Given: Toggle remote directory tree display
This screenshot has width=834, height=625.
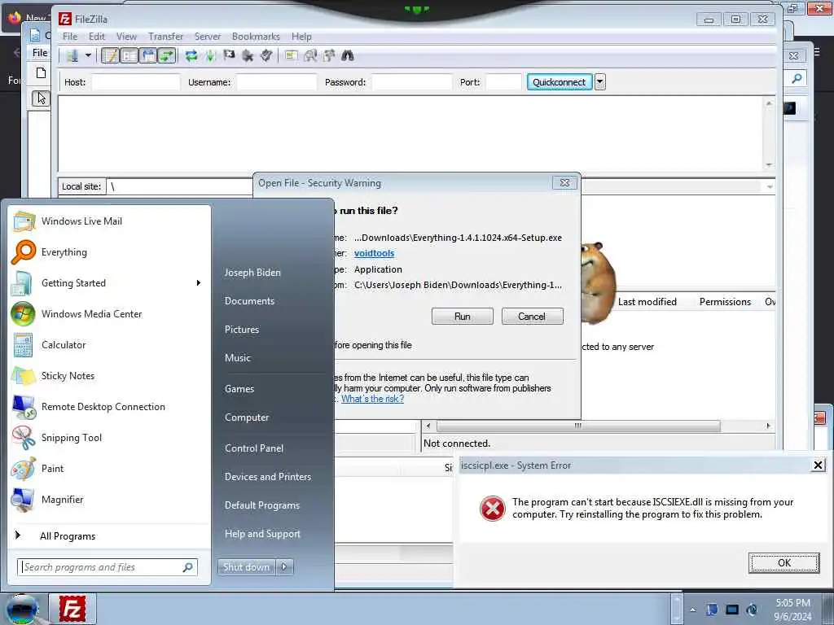Looking at the screenshot, I should click(x=148, y=55).
